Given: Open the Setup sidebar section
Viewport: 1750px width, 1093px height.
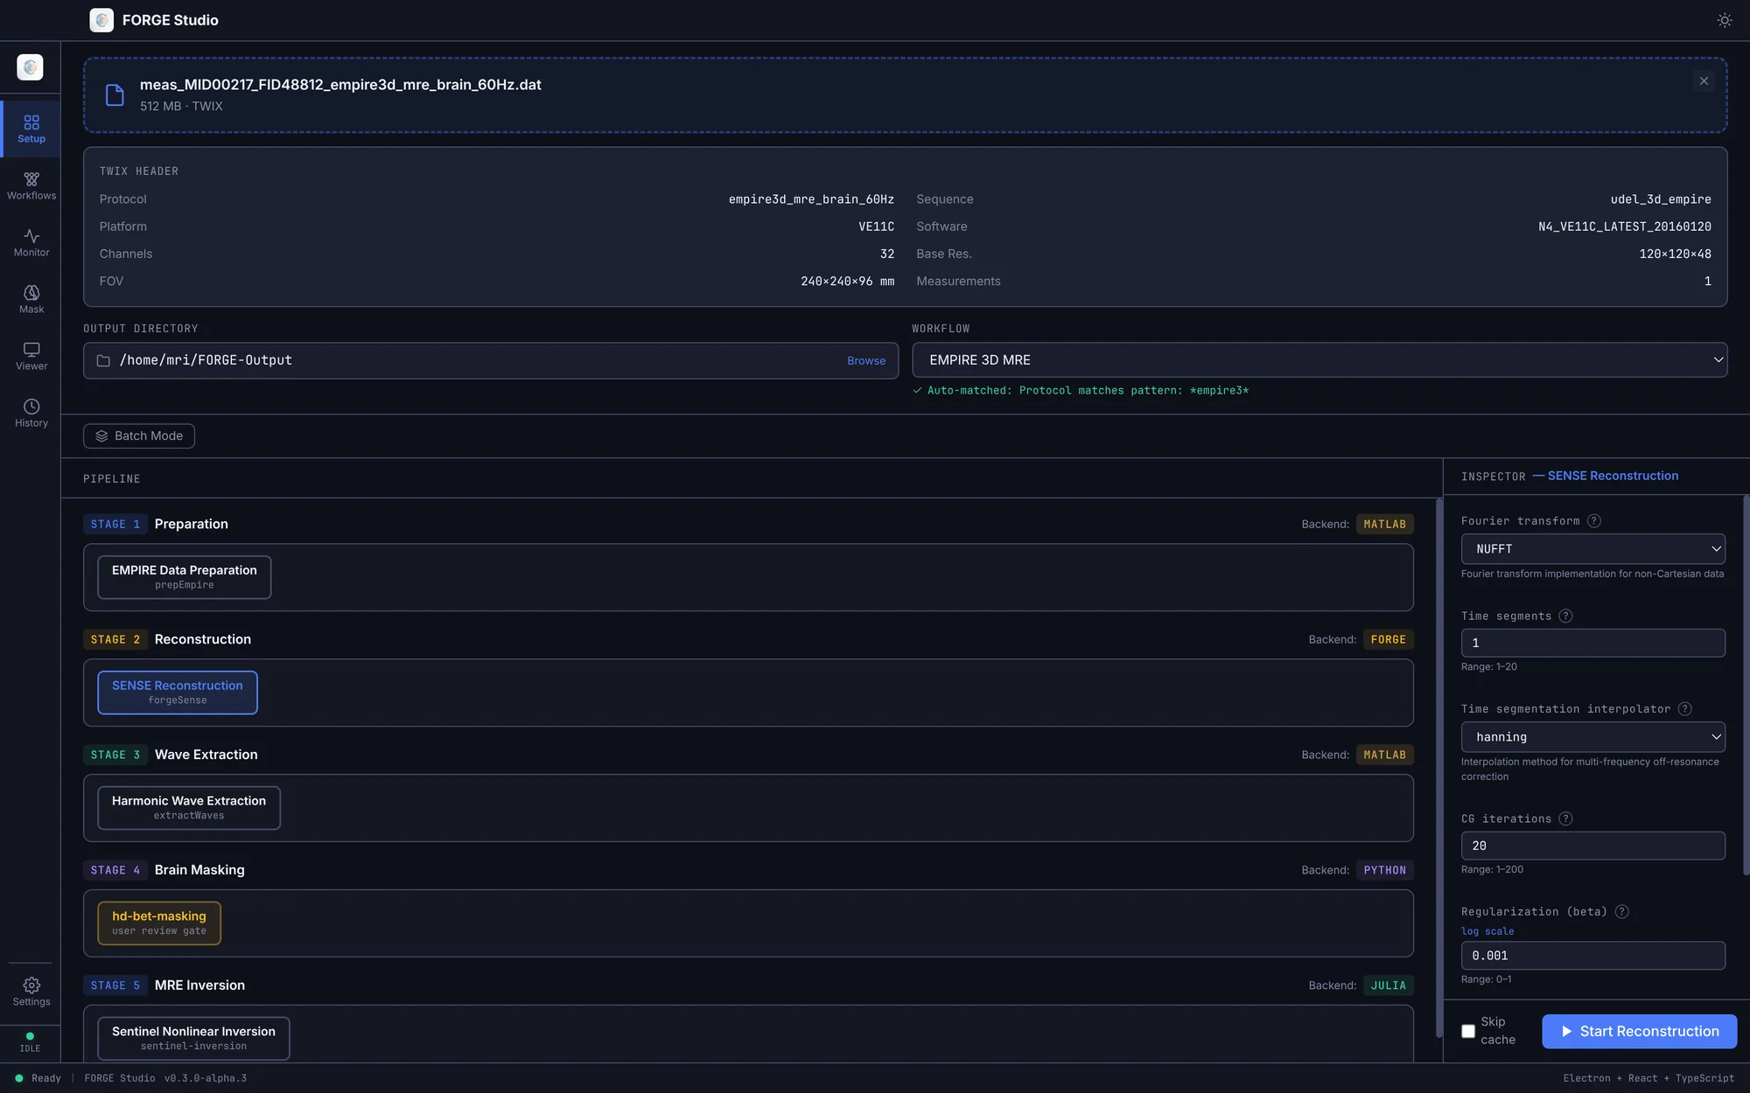Looking at the screenshot, I should pyautogui.click(x=31, y=129).
